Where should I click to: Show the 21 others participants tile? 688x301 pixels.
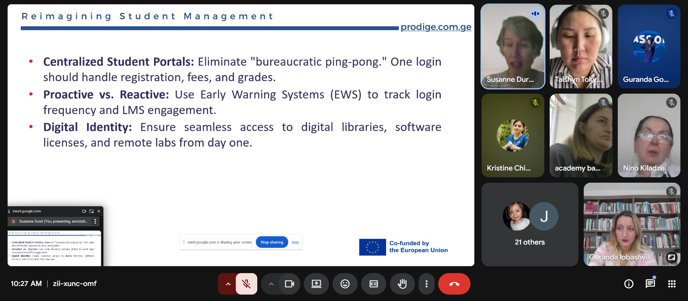530,224
